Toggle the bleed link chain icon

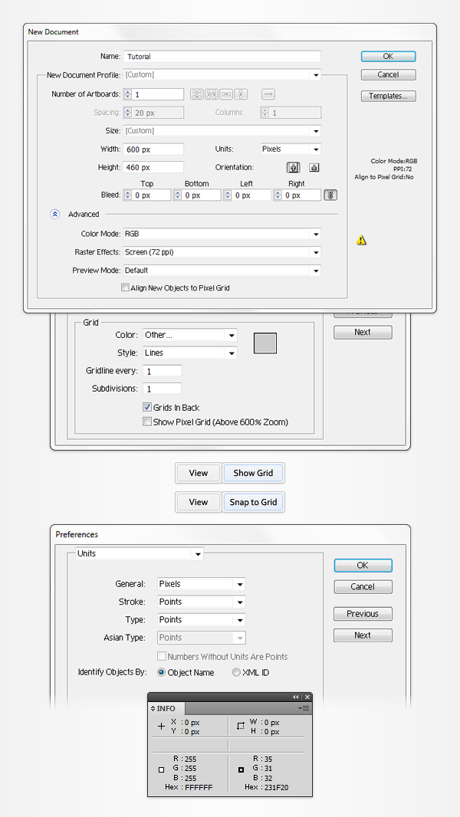(330, 195)
